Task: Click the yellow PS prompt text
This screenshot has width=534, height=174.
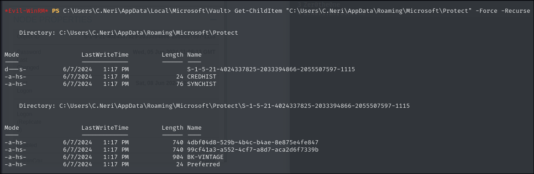Action: [x=56, y=11]
